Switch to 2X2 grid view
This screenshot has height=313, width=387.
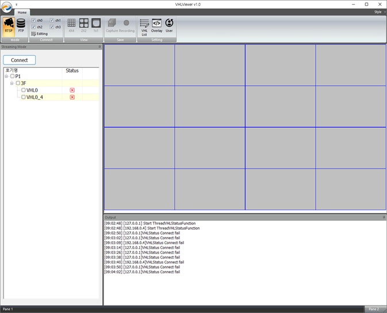(83, 25)
